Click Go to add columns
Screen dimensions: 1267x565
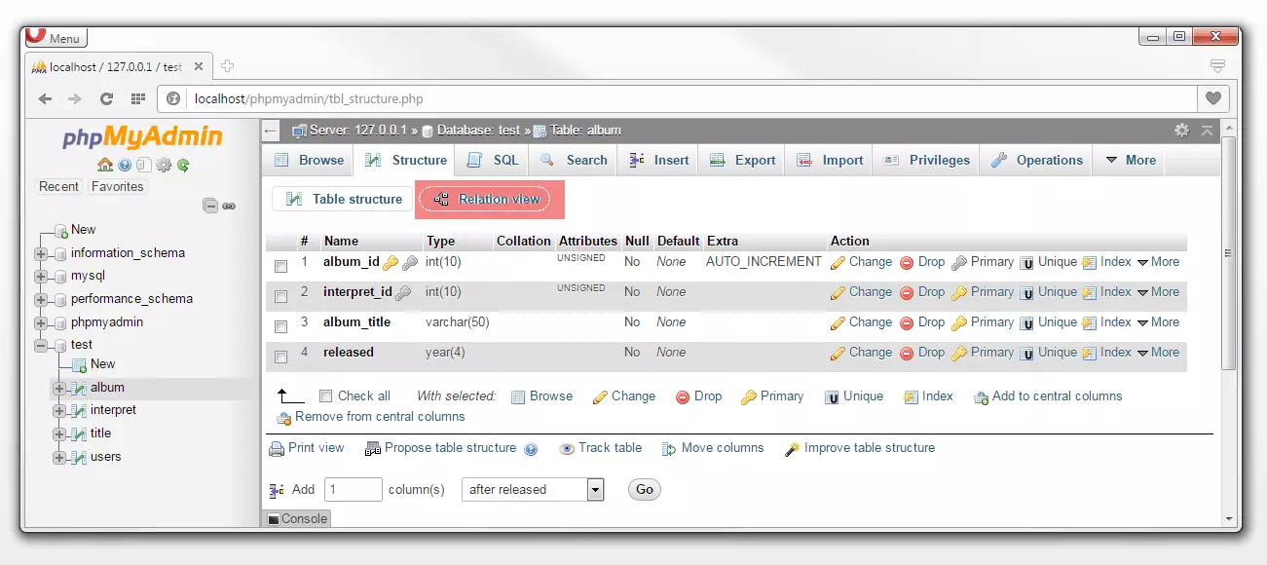pos(644,490)
